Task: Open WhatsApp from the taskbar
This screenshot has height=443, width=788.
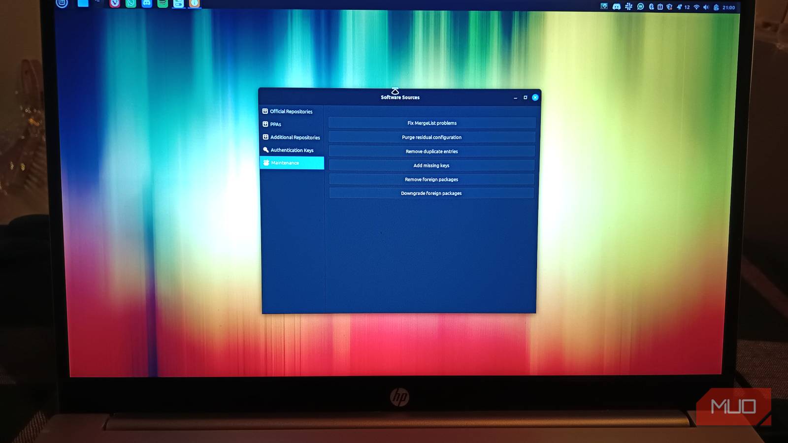Action: [130, 4]
